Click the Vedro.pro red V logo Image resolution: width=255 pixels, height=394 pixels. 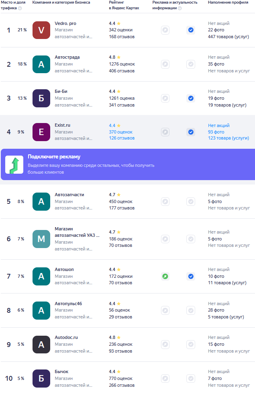coord(41,30)
